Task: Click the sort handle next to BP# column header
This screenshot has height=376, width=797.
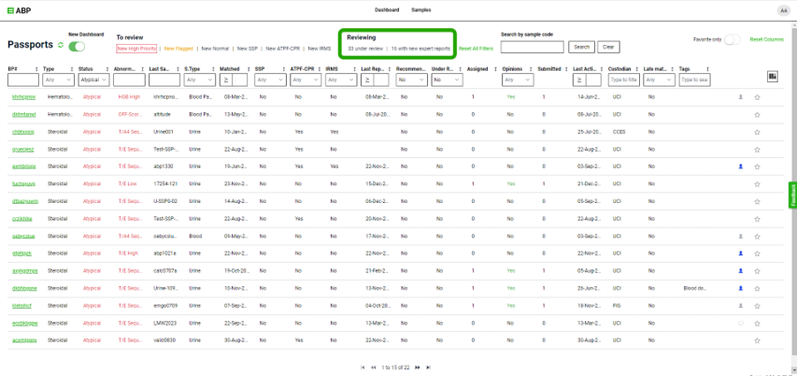Action: pyautogui.click(x=36, y=69)
